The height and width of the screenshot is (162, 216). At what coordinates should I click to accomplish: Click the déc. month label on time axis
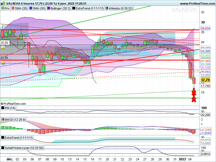pyautogui.click(x=10, y=159)
